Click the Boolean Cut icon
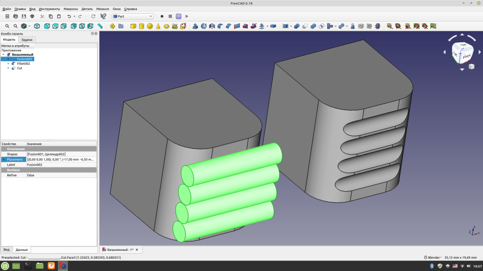Screen dimensions: 483x271 click(305, 26)
